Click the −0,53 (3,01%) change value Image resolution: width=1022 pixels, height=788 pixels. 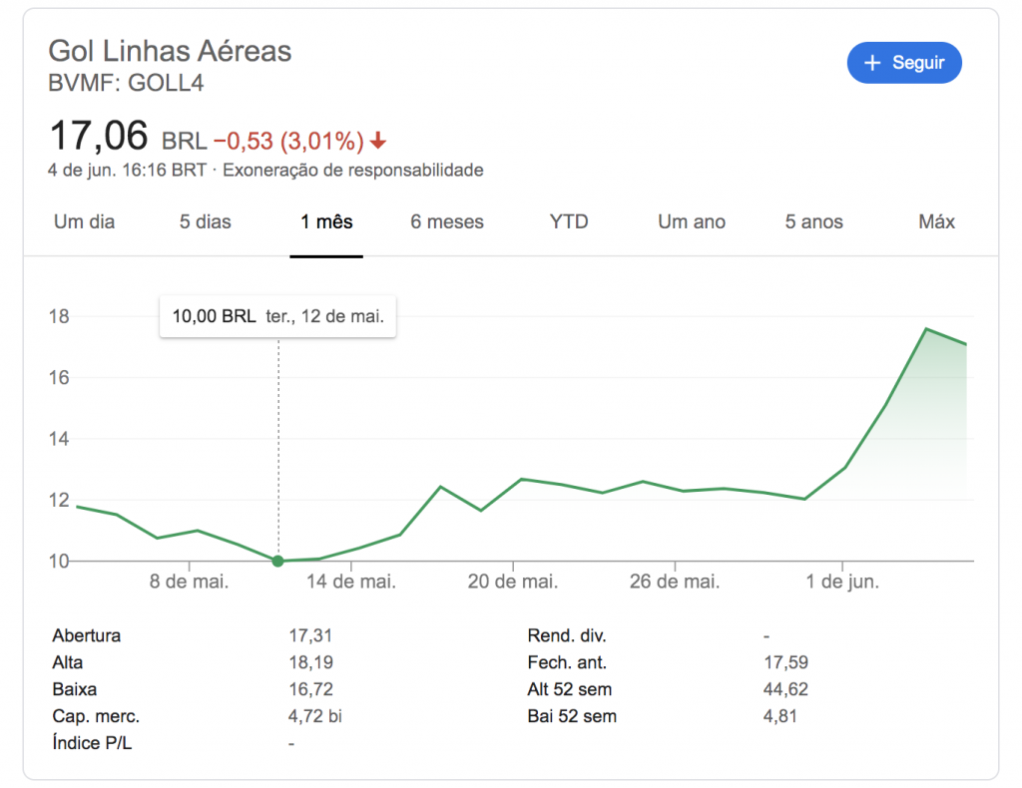click(x=288, y=141)
